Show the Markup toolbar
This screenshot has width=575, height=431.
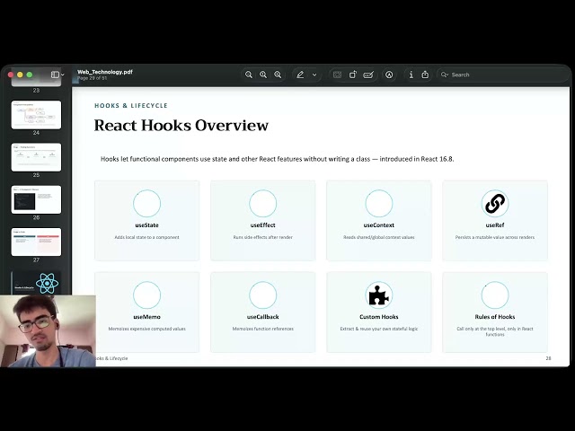pyautogui.click(x=389, y=75)
